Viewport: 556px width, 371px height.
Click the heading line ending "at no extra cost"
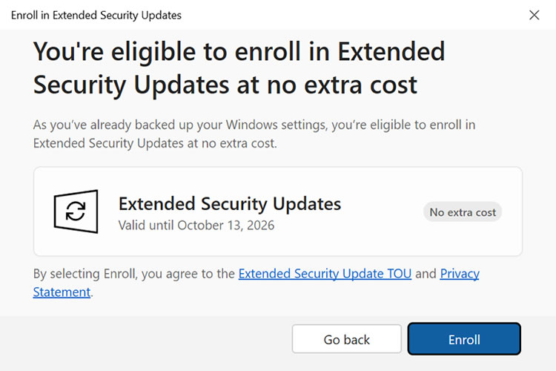pos(225,85)
